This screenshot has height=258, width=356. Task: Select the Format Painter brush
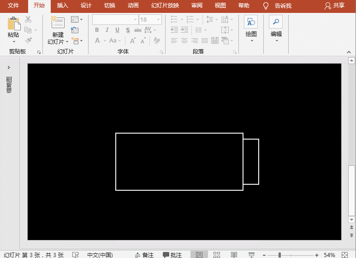28,41
